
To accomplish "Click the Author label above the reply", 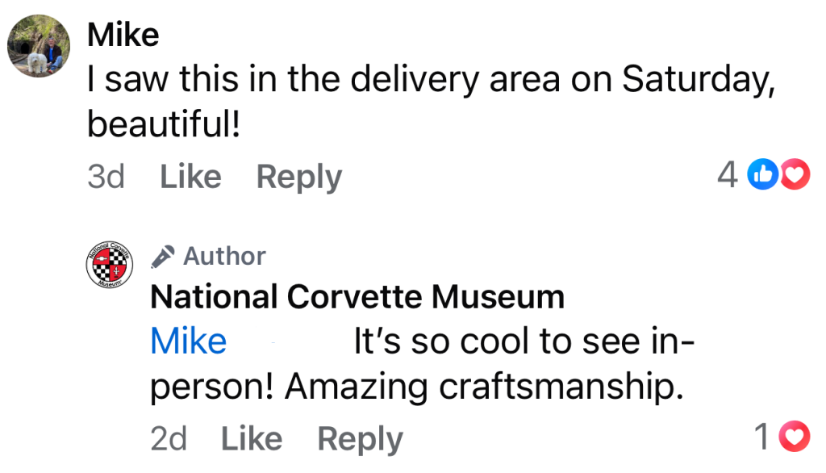I will 224,257.
